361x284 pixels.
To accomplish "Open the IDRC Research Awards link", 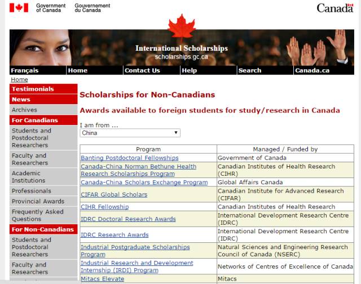I will 115,235.
